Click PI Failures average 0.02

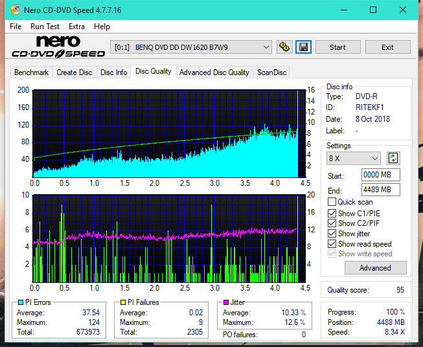pos(196,313)
